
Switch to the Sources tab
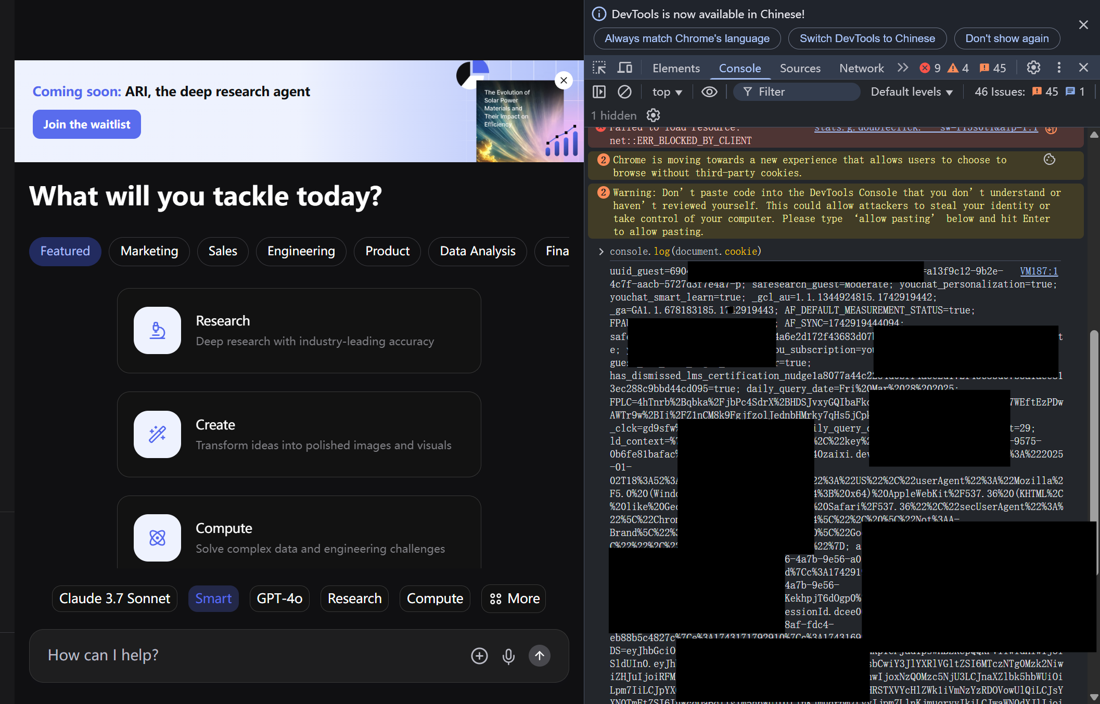[800, 68]
